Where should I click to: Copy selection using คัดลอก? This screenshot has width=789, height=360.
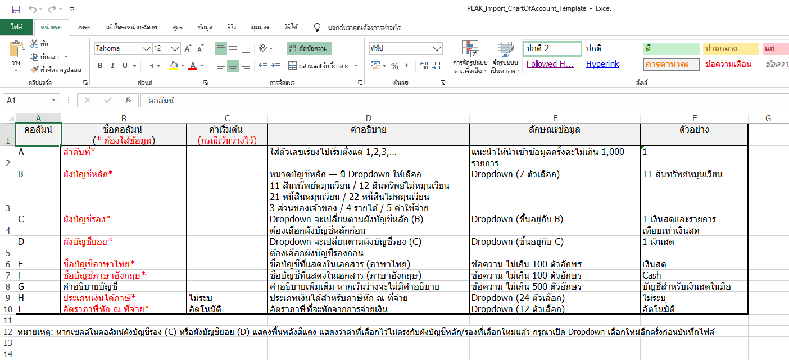pos(45,57)
